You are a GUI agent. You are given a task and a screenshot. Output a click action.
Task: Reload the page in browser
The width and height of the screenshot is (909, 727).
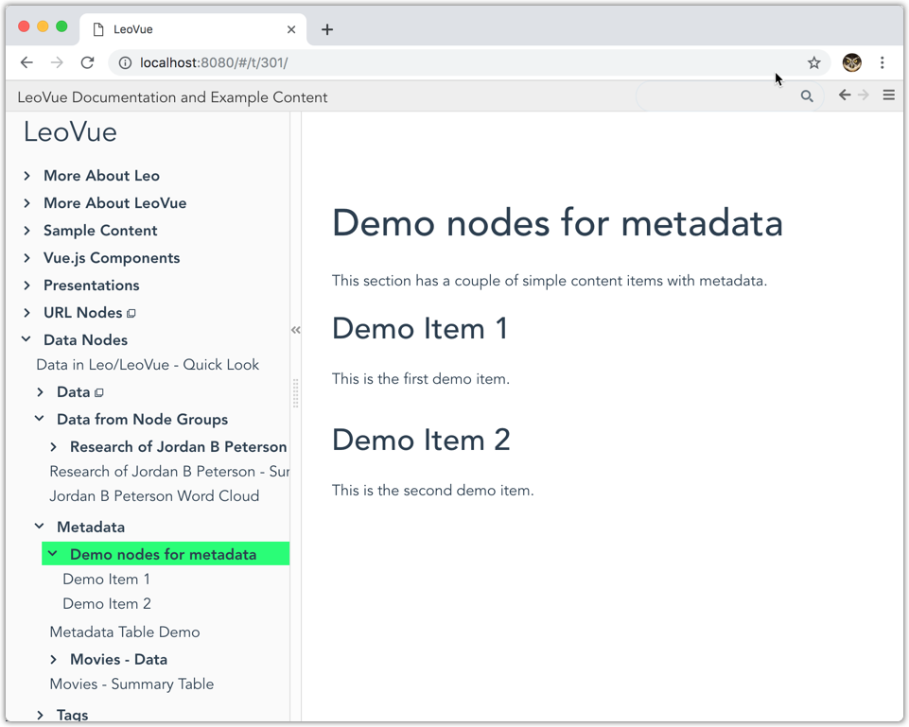88,62
